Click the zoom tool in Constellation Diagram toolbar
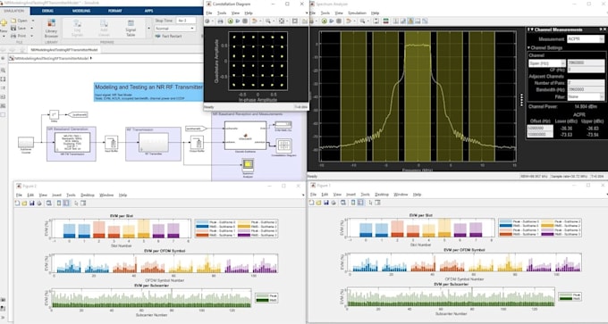The width and height of the screenshot is (608, 324). click(x=268, y=21)
